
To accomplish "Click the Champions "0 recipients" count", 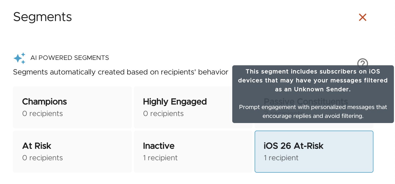I will tap(43, 114).
